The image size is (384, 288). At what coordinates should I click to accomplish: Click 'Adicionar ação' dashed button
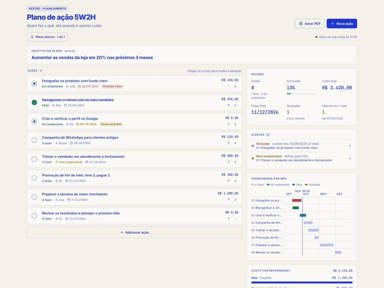click(x=134, y=232)
